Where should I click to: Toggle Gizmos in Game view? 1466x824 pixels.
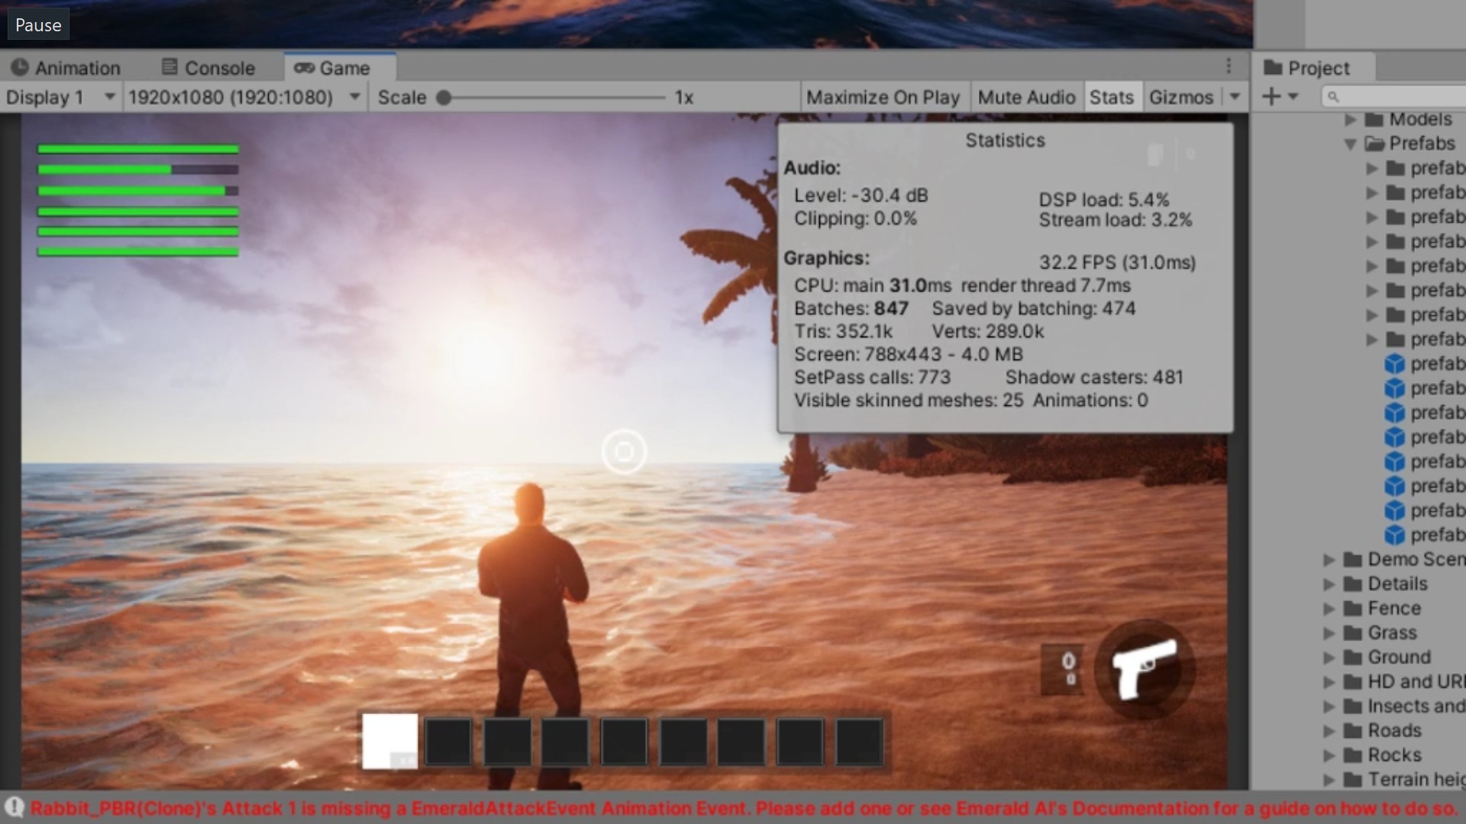(x=1181, y=98)
